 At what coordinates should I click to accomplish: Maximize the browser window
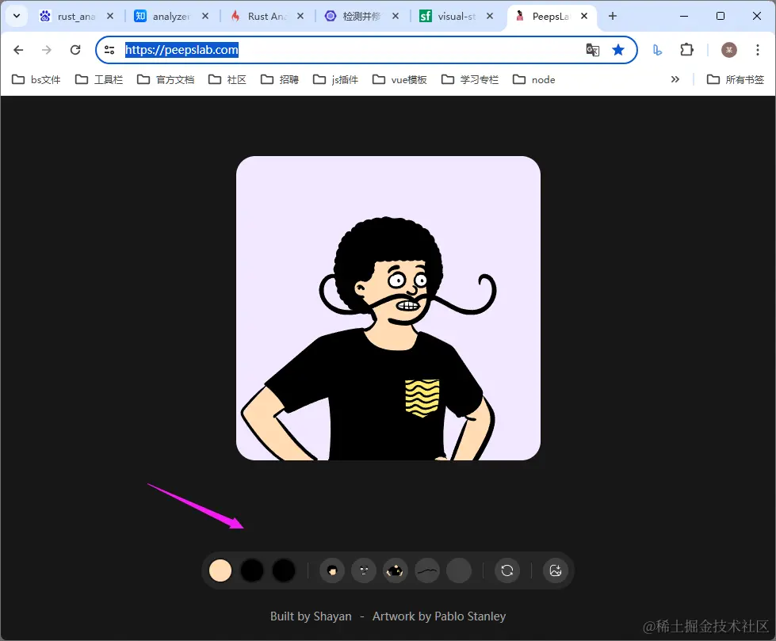(x=721, y=17)
